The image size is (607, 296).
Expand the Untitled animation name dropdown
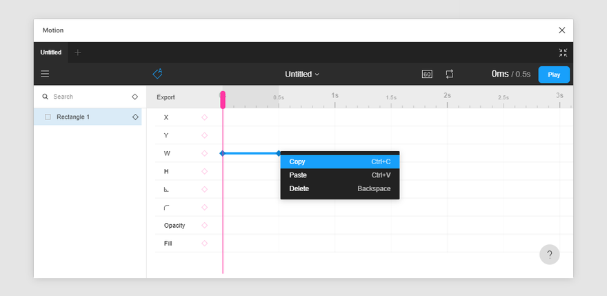(x=302, y=74)
